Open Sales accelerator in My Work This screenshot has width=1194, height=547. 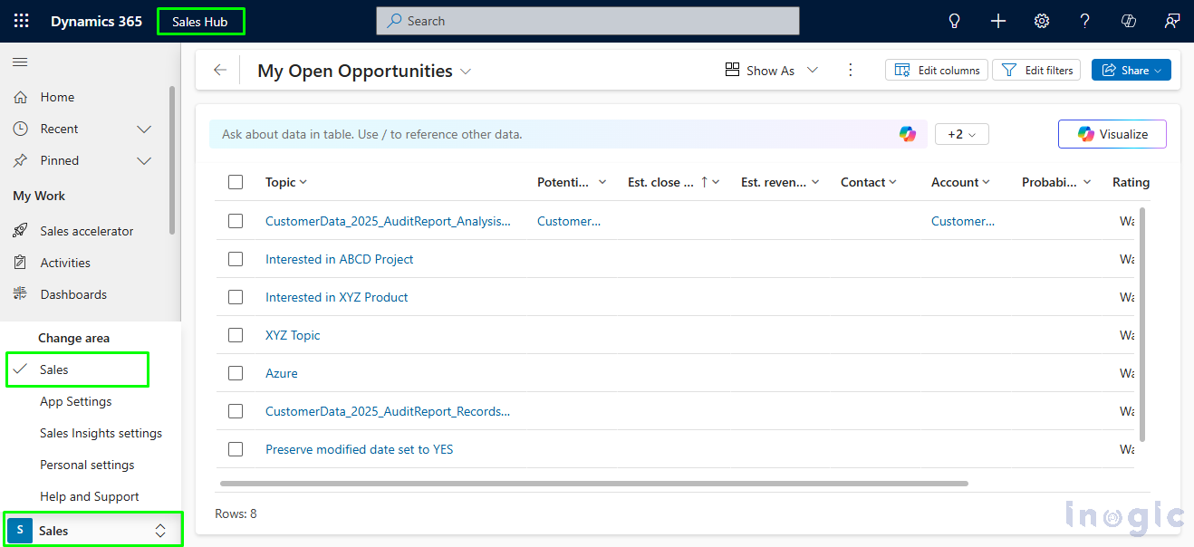(86, 231)
